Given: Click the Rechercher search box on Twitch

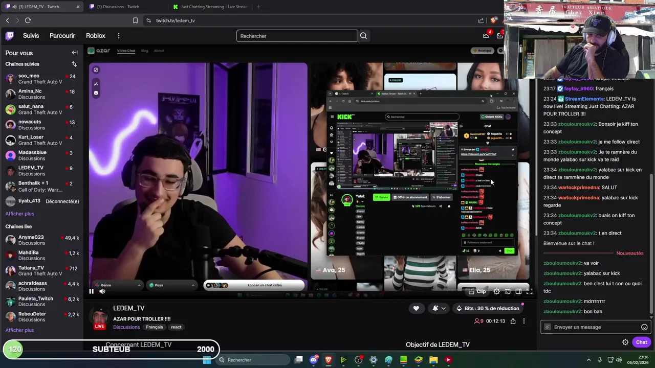Looking at the screenshot, I should point(296,36).
